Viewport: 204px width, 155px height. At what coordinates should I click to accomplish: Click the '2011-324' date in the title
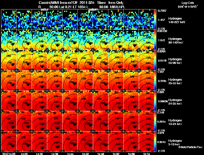87,3
